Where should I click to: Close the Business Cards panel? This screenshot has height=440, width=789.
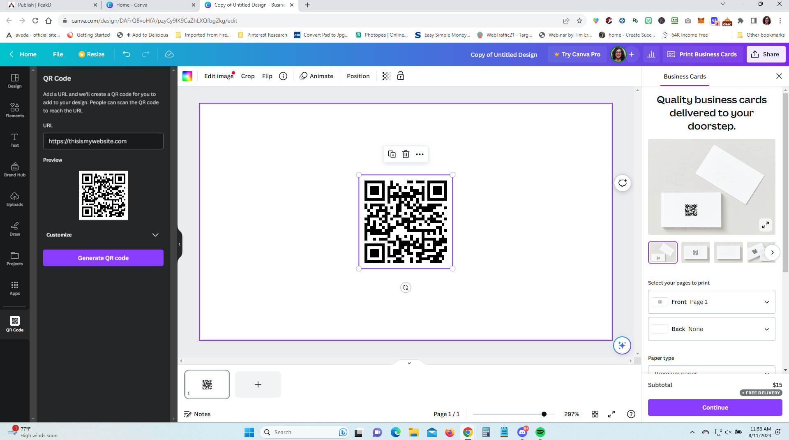click(779, 76)
